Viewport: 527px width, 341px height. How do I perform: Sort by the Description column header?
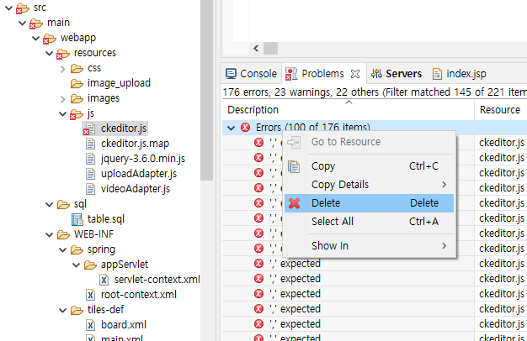349,110
